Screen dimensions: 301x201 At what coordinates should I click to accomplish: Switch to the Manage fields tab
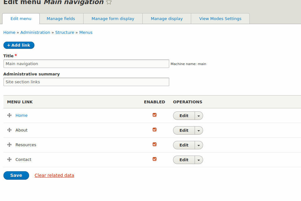(x=61, y=19)
